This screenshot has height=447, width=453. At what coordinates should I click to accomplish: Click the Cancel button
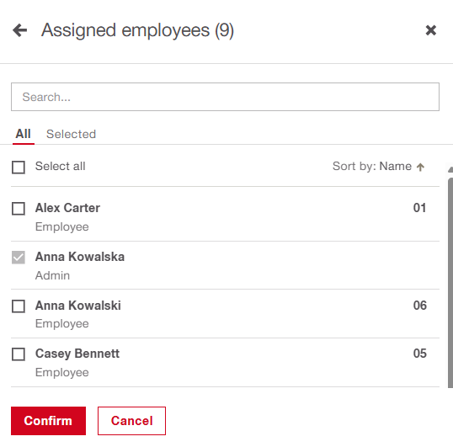click(131, 421)
